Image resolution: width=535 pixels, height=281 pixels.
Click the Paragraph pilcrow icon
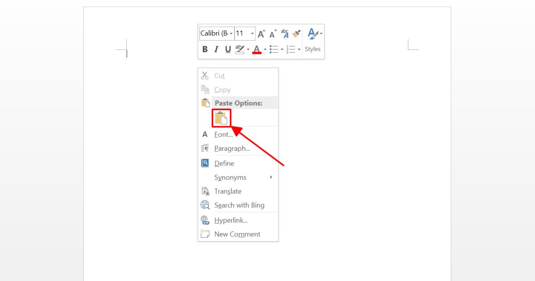point(205,148)
